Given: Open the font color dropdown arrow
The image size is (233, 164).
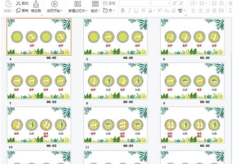Looking at the screenshot, I should click(154, 11).
